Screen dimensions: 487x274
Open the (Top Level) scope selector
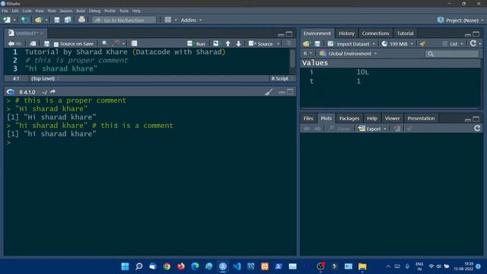(46, 78)
